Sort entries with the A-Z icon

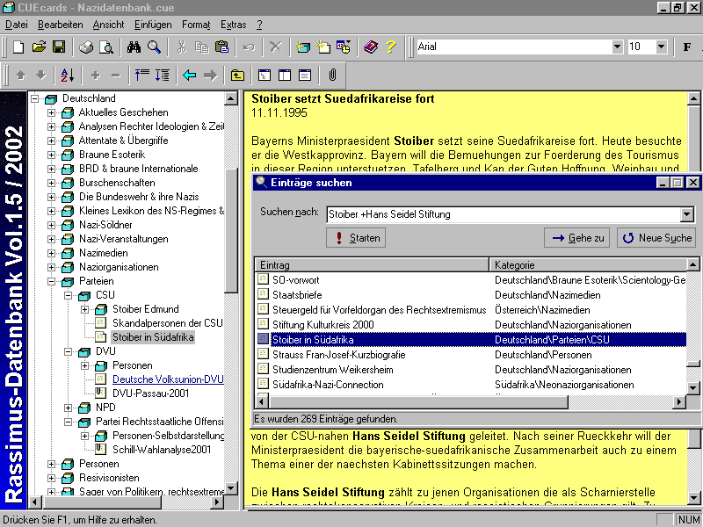(68, 76)
